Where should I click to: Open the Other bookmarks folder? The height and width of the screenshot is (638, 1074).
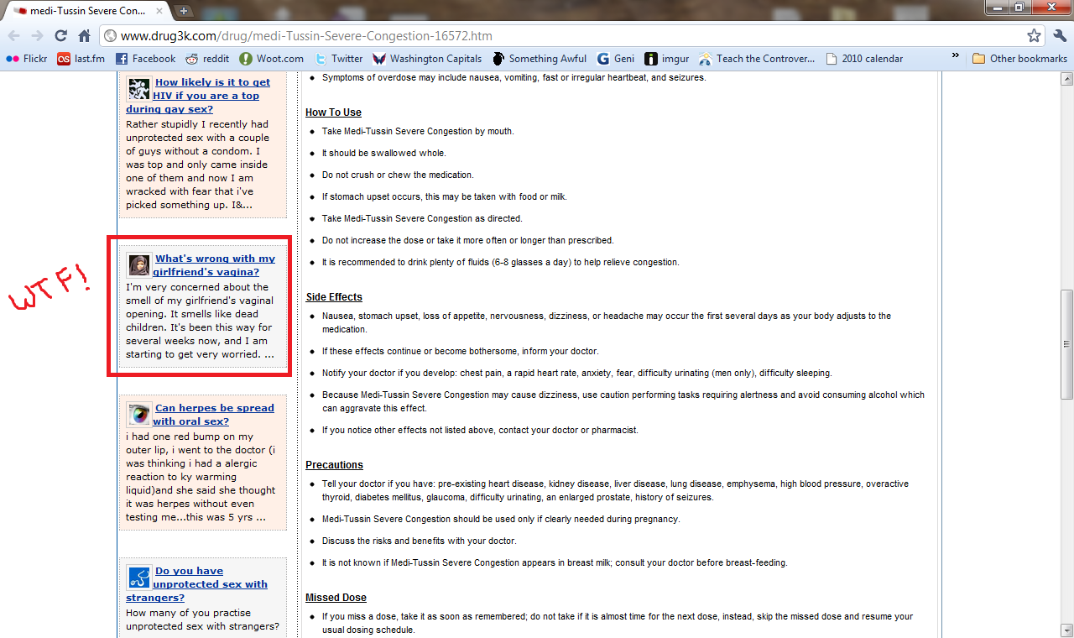tap(1020, 59)
